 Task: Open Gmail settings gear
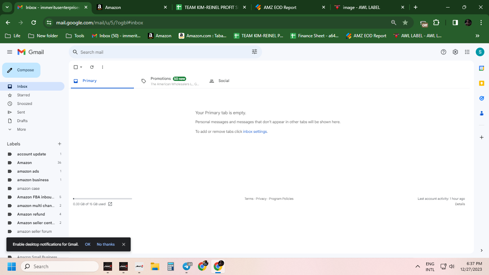pos(455,52)
